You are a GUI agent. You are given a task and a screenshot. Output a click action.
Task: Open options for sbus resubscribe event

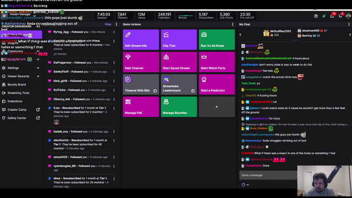click(114, 179)
